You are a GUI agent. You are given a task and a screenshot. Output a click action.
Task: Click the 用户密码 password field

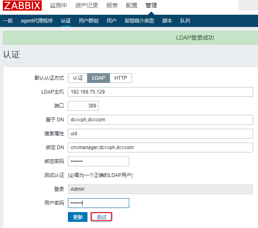pyautogui.click(x=99, y=203)
